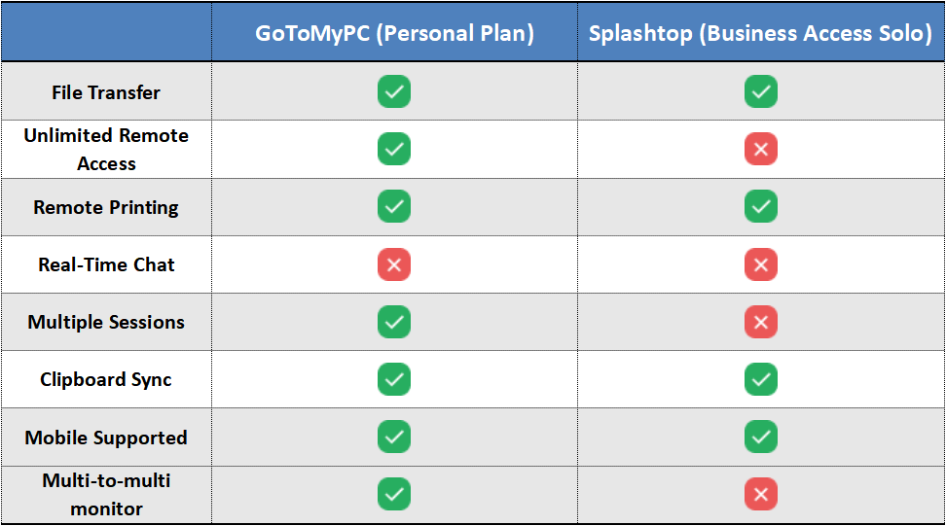Click Splashtop Multiple Sessions red cross
The height and width of the screenshot is (526, 946).
click(761, 322)
